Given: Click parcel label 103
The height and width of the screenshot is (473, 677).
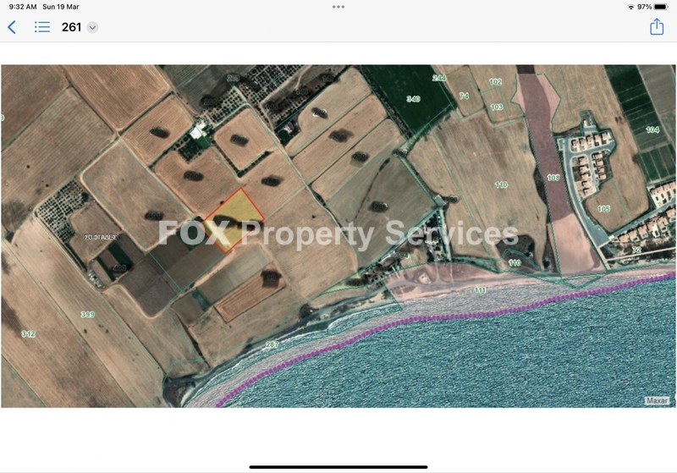Looking at the screenshot, I should (x=497, y=107).
